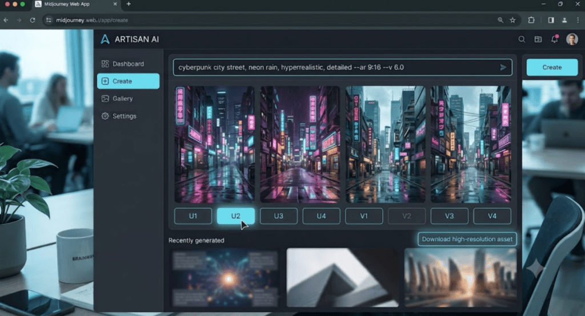Click the browser forward arrow
This screenshot has height=316, width=585.
(19, 20)
